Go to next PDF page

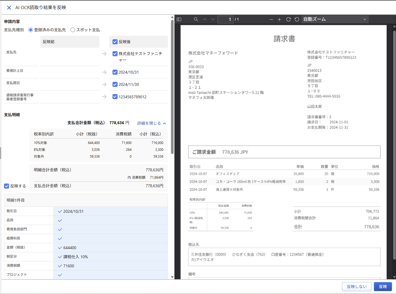click(213, 19)
